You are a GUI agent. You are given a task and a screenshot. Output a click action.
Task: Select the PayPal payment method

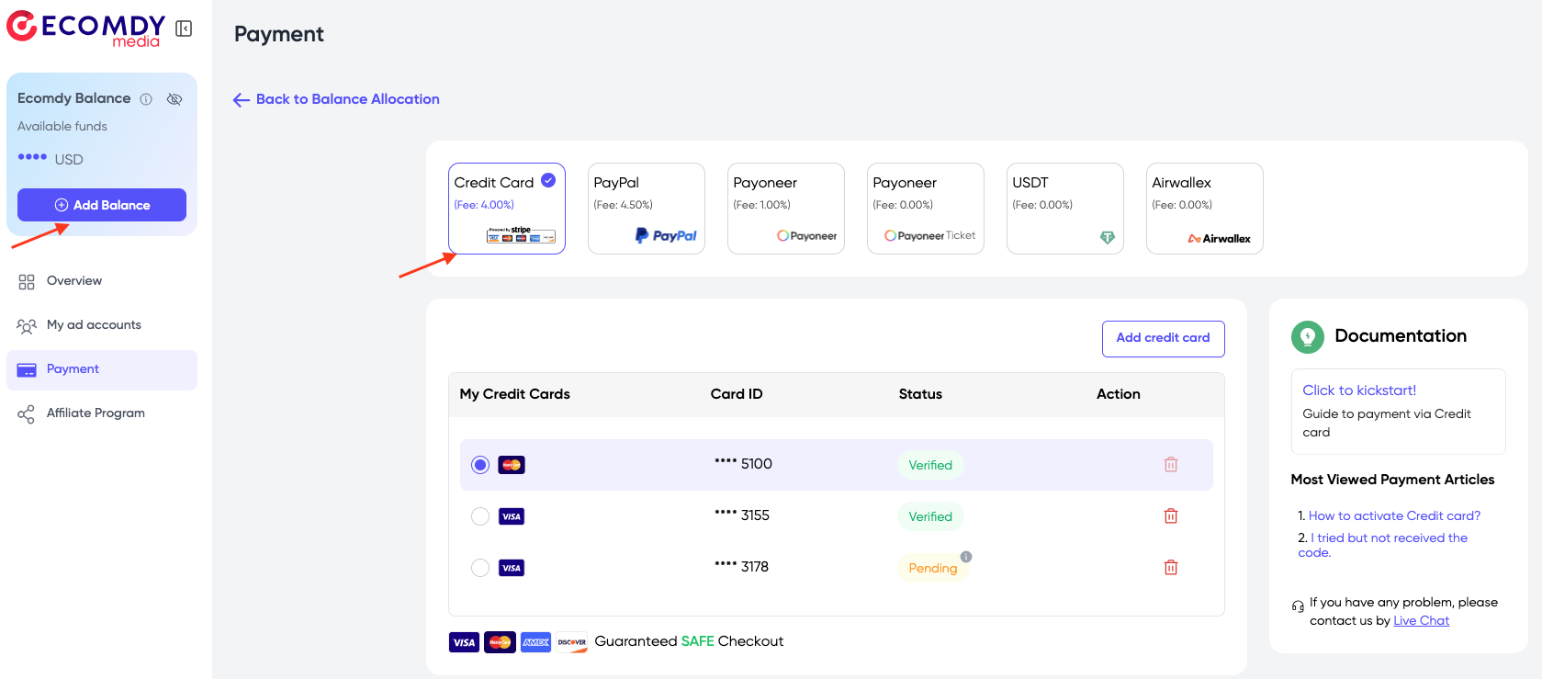click(647, 209)
